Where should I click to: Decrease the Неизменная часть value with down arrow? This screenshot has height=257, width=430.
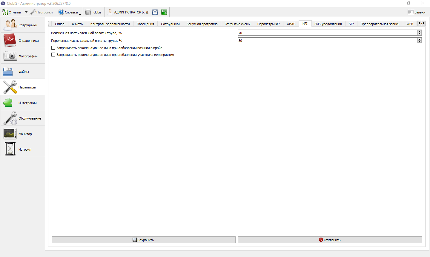[x=420, y=34]
